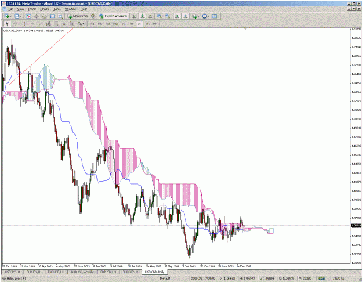Switch chart to candlesticks icon
This screenshot has height=282, width=363.
[x=142, y=16]
